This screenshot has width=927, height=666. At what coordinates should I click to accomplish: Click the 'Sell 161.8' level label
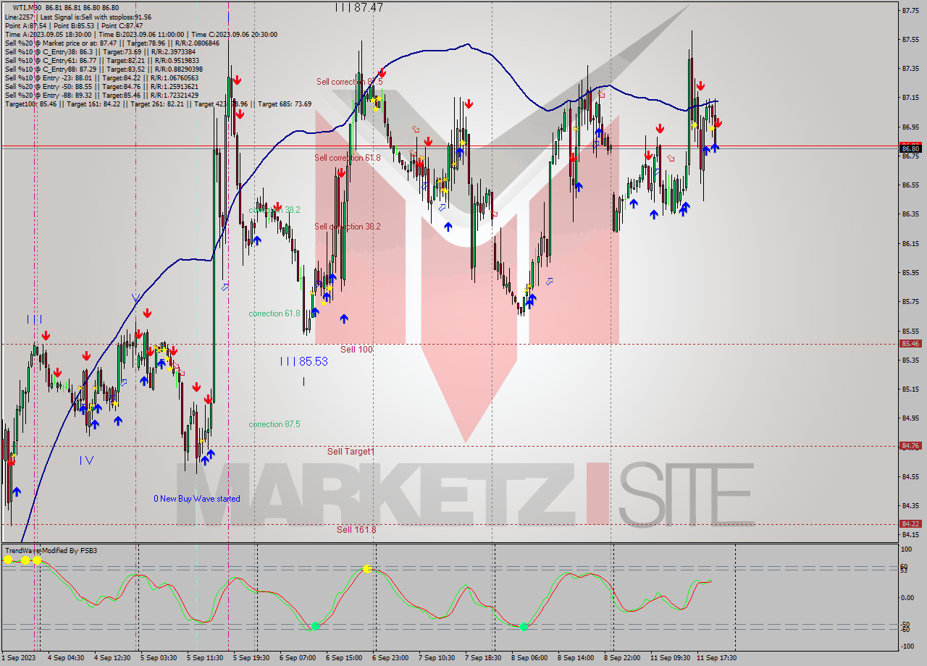[356, 529]
